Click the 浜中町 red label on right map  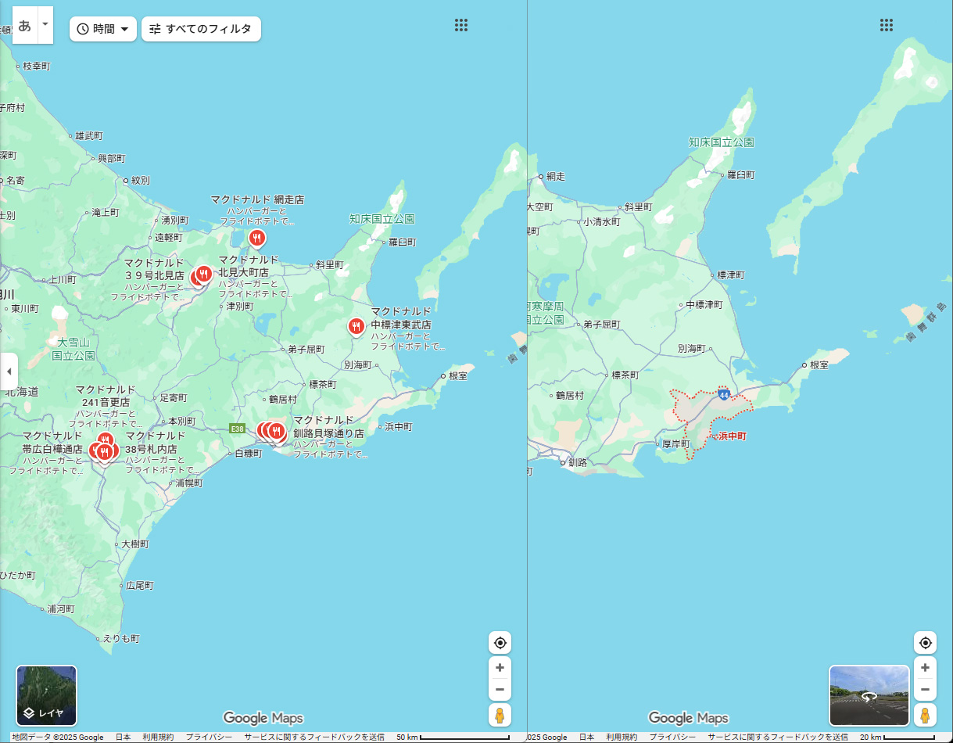click(732, 436)
